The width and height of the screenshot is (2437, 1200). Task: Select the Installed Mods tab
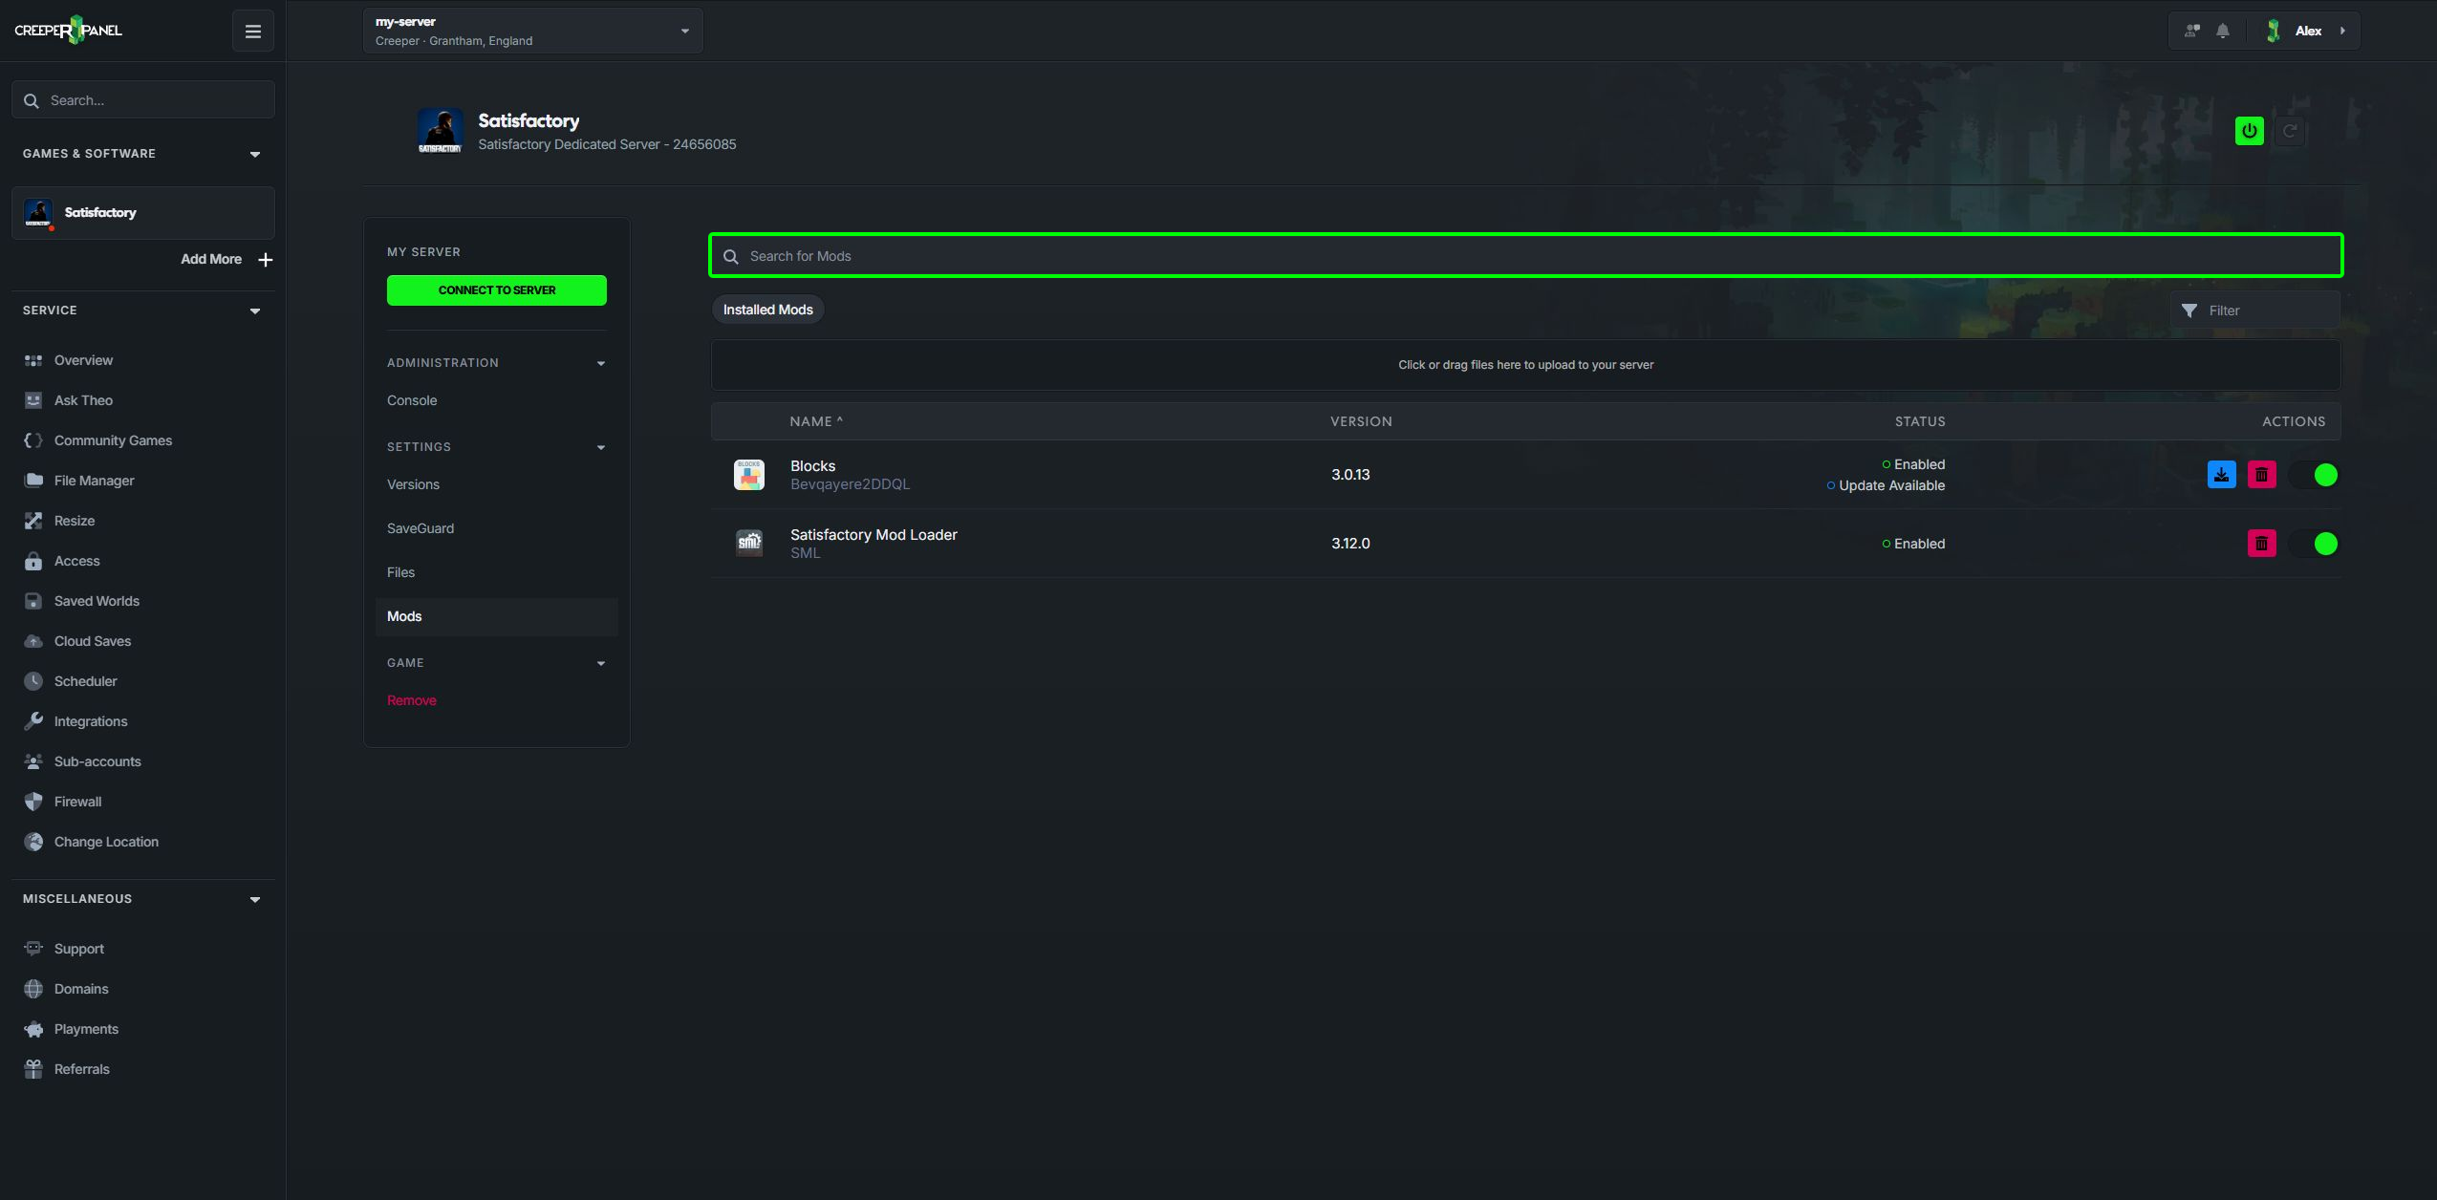point(767,310)
